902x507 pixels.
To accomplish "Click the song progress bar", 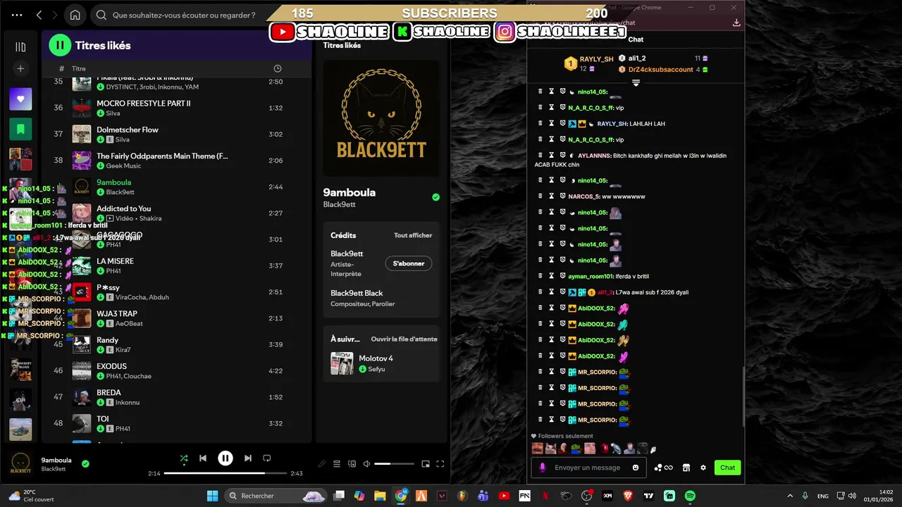I will [225, 473].
